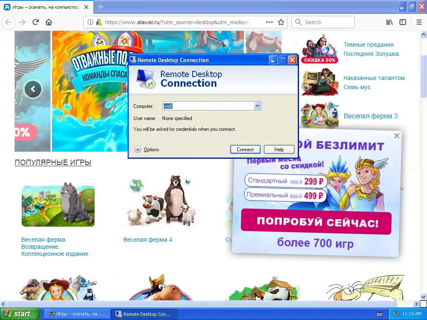Click the horizontal scrollbar left arrow
427x320 pixels.
click(x=3, y=304)
